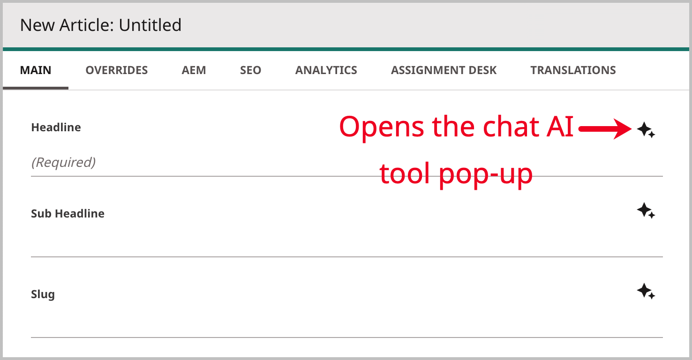Open AI chat tool for Headline field
692x360 pixels.
tap(646, 130)
